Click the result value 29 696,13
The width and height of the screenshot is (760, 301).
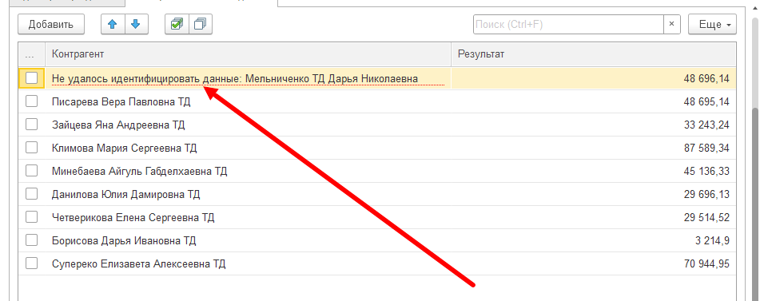706,195
